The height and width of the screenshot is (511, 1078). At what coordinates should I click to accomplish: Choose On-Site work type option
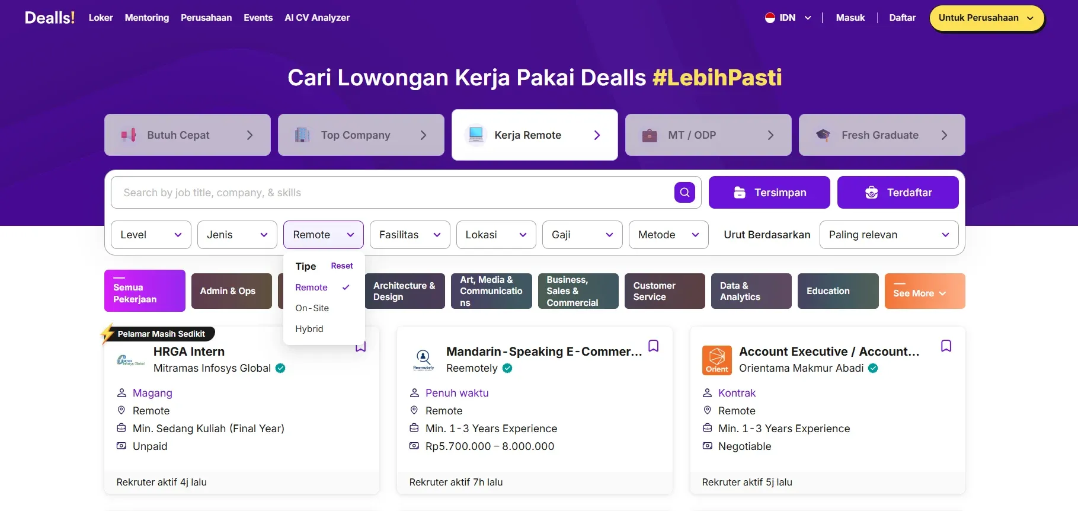[x=312, y=308]
